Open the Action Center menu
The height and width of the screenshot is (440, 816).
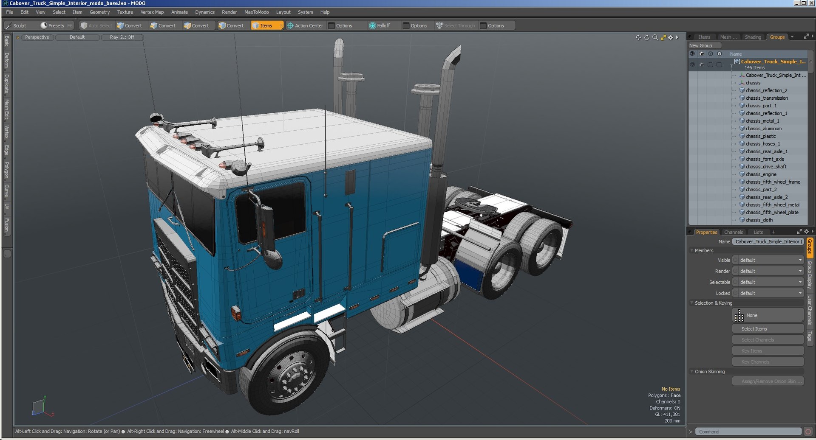[305, 25]
